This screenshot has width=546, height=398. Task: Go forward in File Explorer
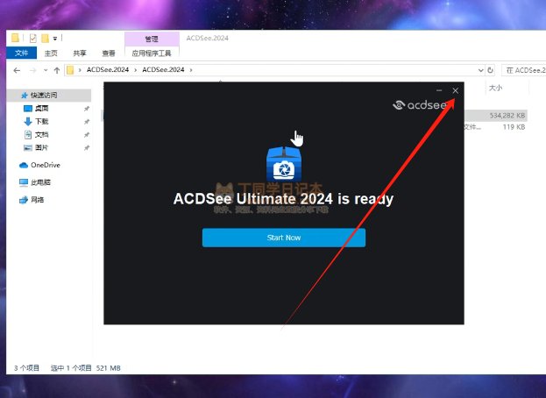(x=32, y=70)
